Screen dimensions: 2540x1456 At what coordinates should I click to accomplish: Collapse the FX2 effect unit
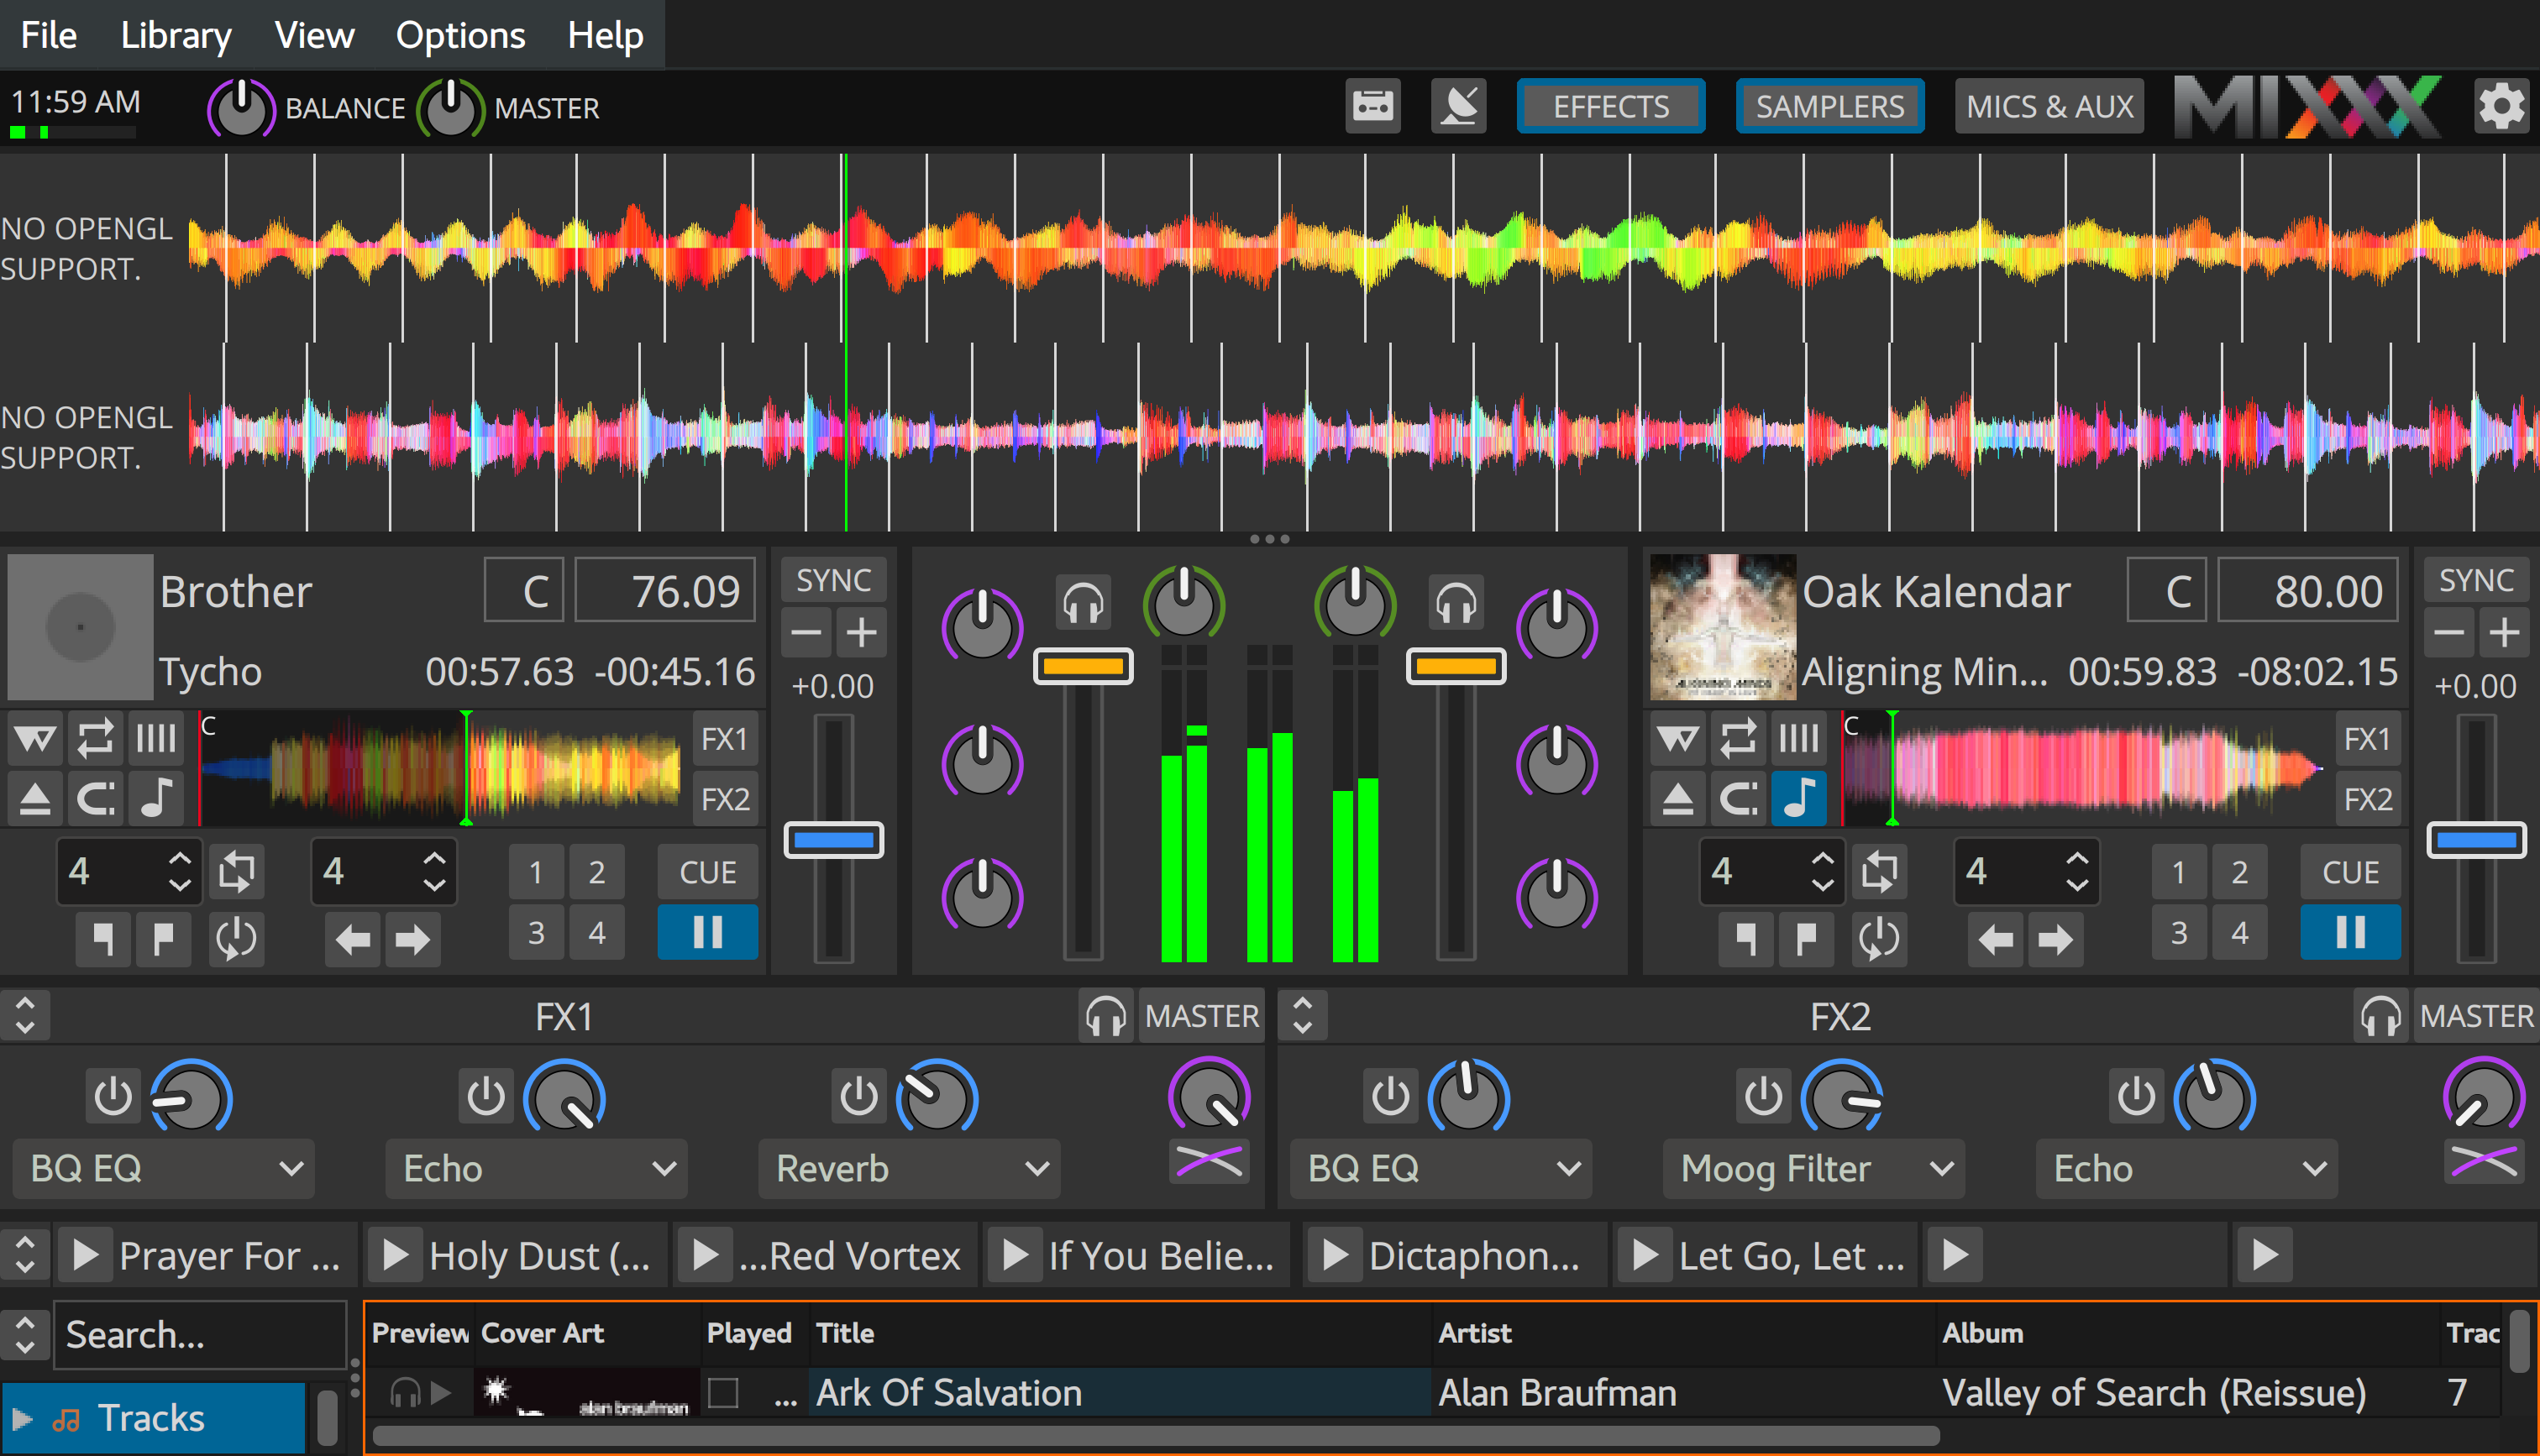click(1302, 1016)
